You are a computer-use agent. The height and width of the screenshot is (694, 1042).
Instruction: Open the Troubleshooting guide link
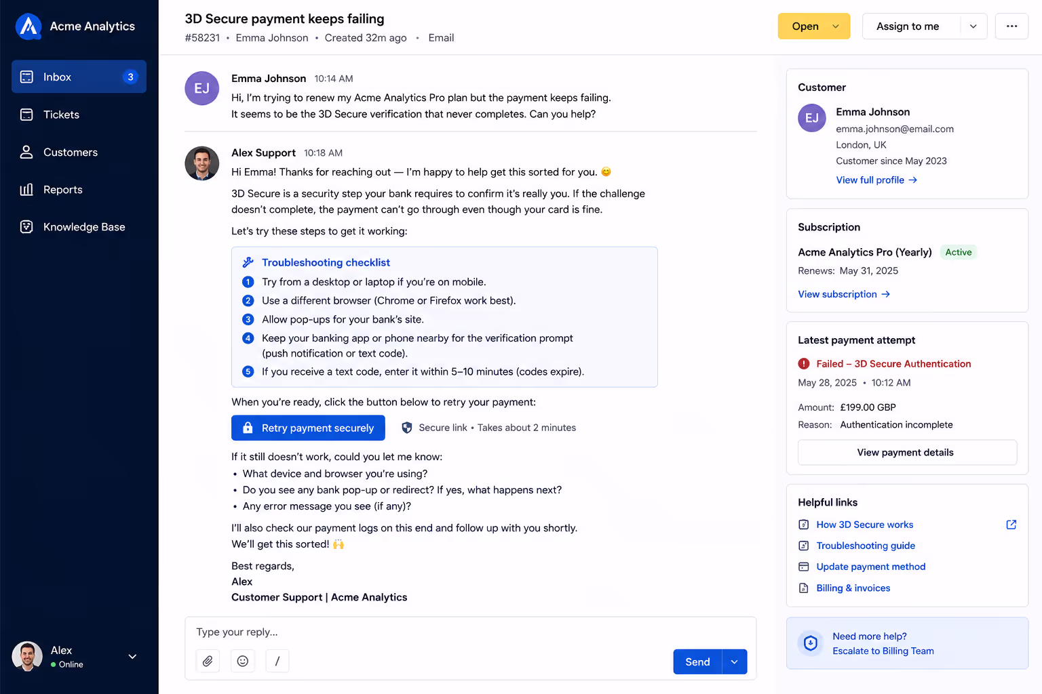point(866,546)
